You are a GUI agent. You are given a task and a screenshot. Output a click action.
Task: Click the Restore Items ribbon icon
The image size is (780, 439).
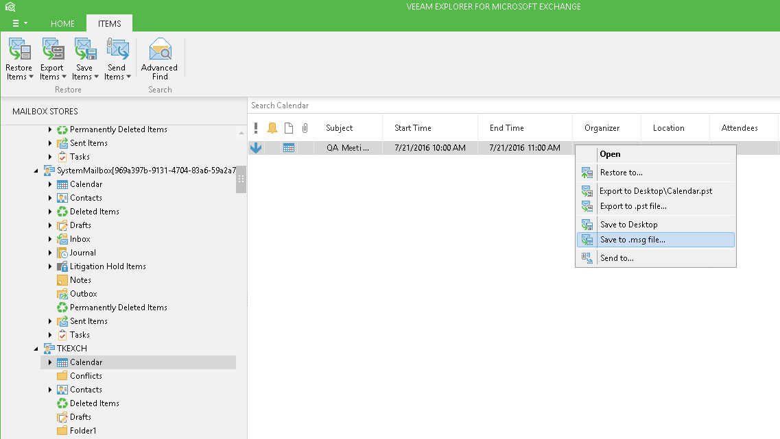(x=19, y=50)
